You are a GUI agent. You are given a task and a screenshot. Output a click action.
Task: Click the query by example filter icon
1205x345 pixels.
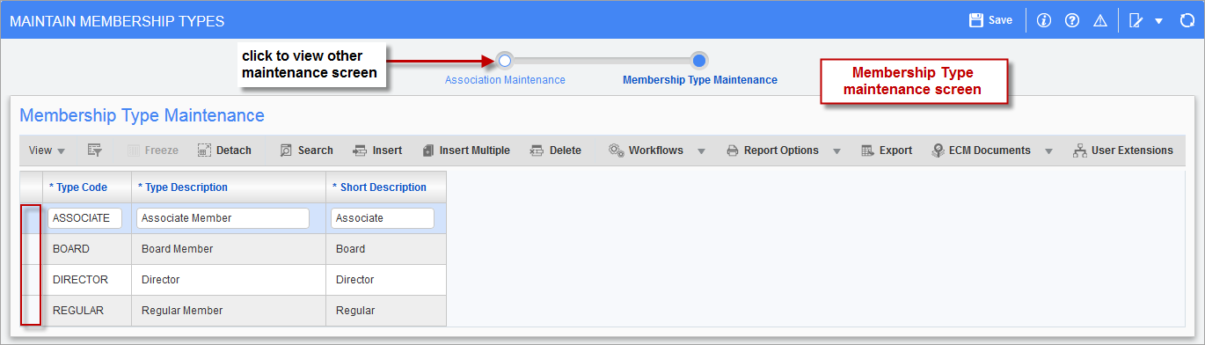[x=95, y=150]
